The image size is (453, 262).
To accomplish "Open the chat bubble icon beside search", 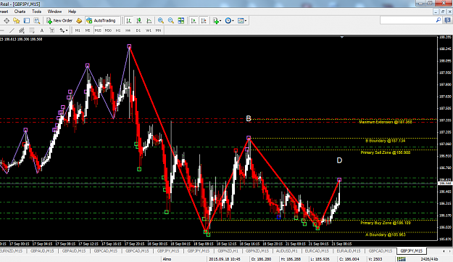I will tap(448, 20).
